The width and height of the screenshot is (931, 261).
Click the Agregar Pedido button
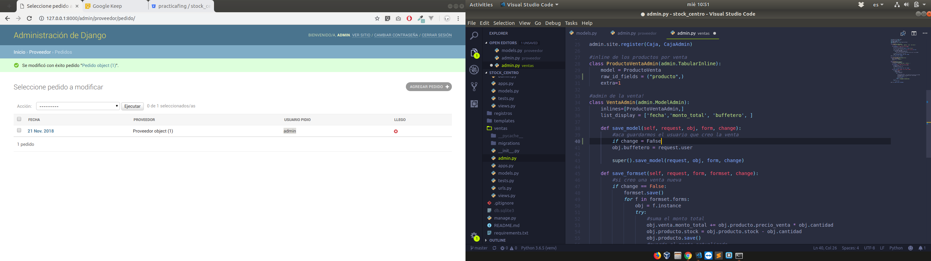(x=429, y=87)
